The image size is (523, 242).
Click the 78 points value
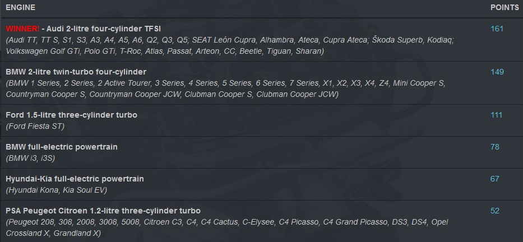494,147
